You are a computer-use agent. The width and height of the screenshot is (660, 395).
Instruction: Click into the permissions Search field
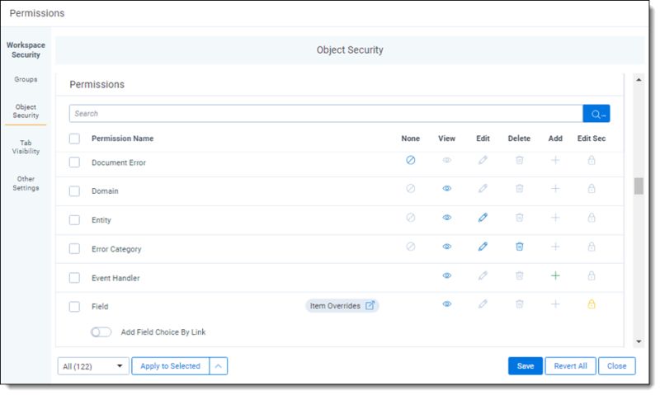click(x=326, y=114)
